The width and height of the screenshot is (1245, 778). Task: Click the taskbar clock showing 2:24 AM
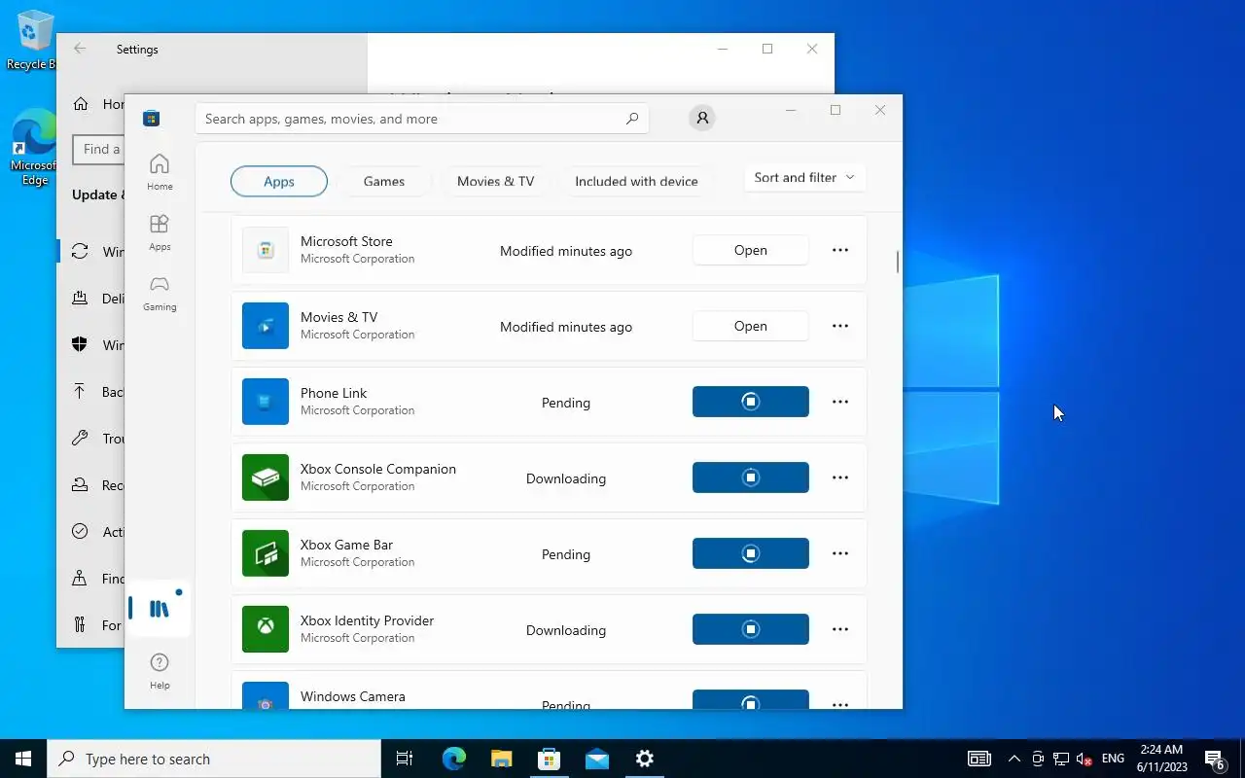coord(1161,759)
